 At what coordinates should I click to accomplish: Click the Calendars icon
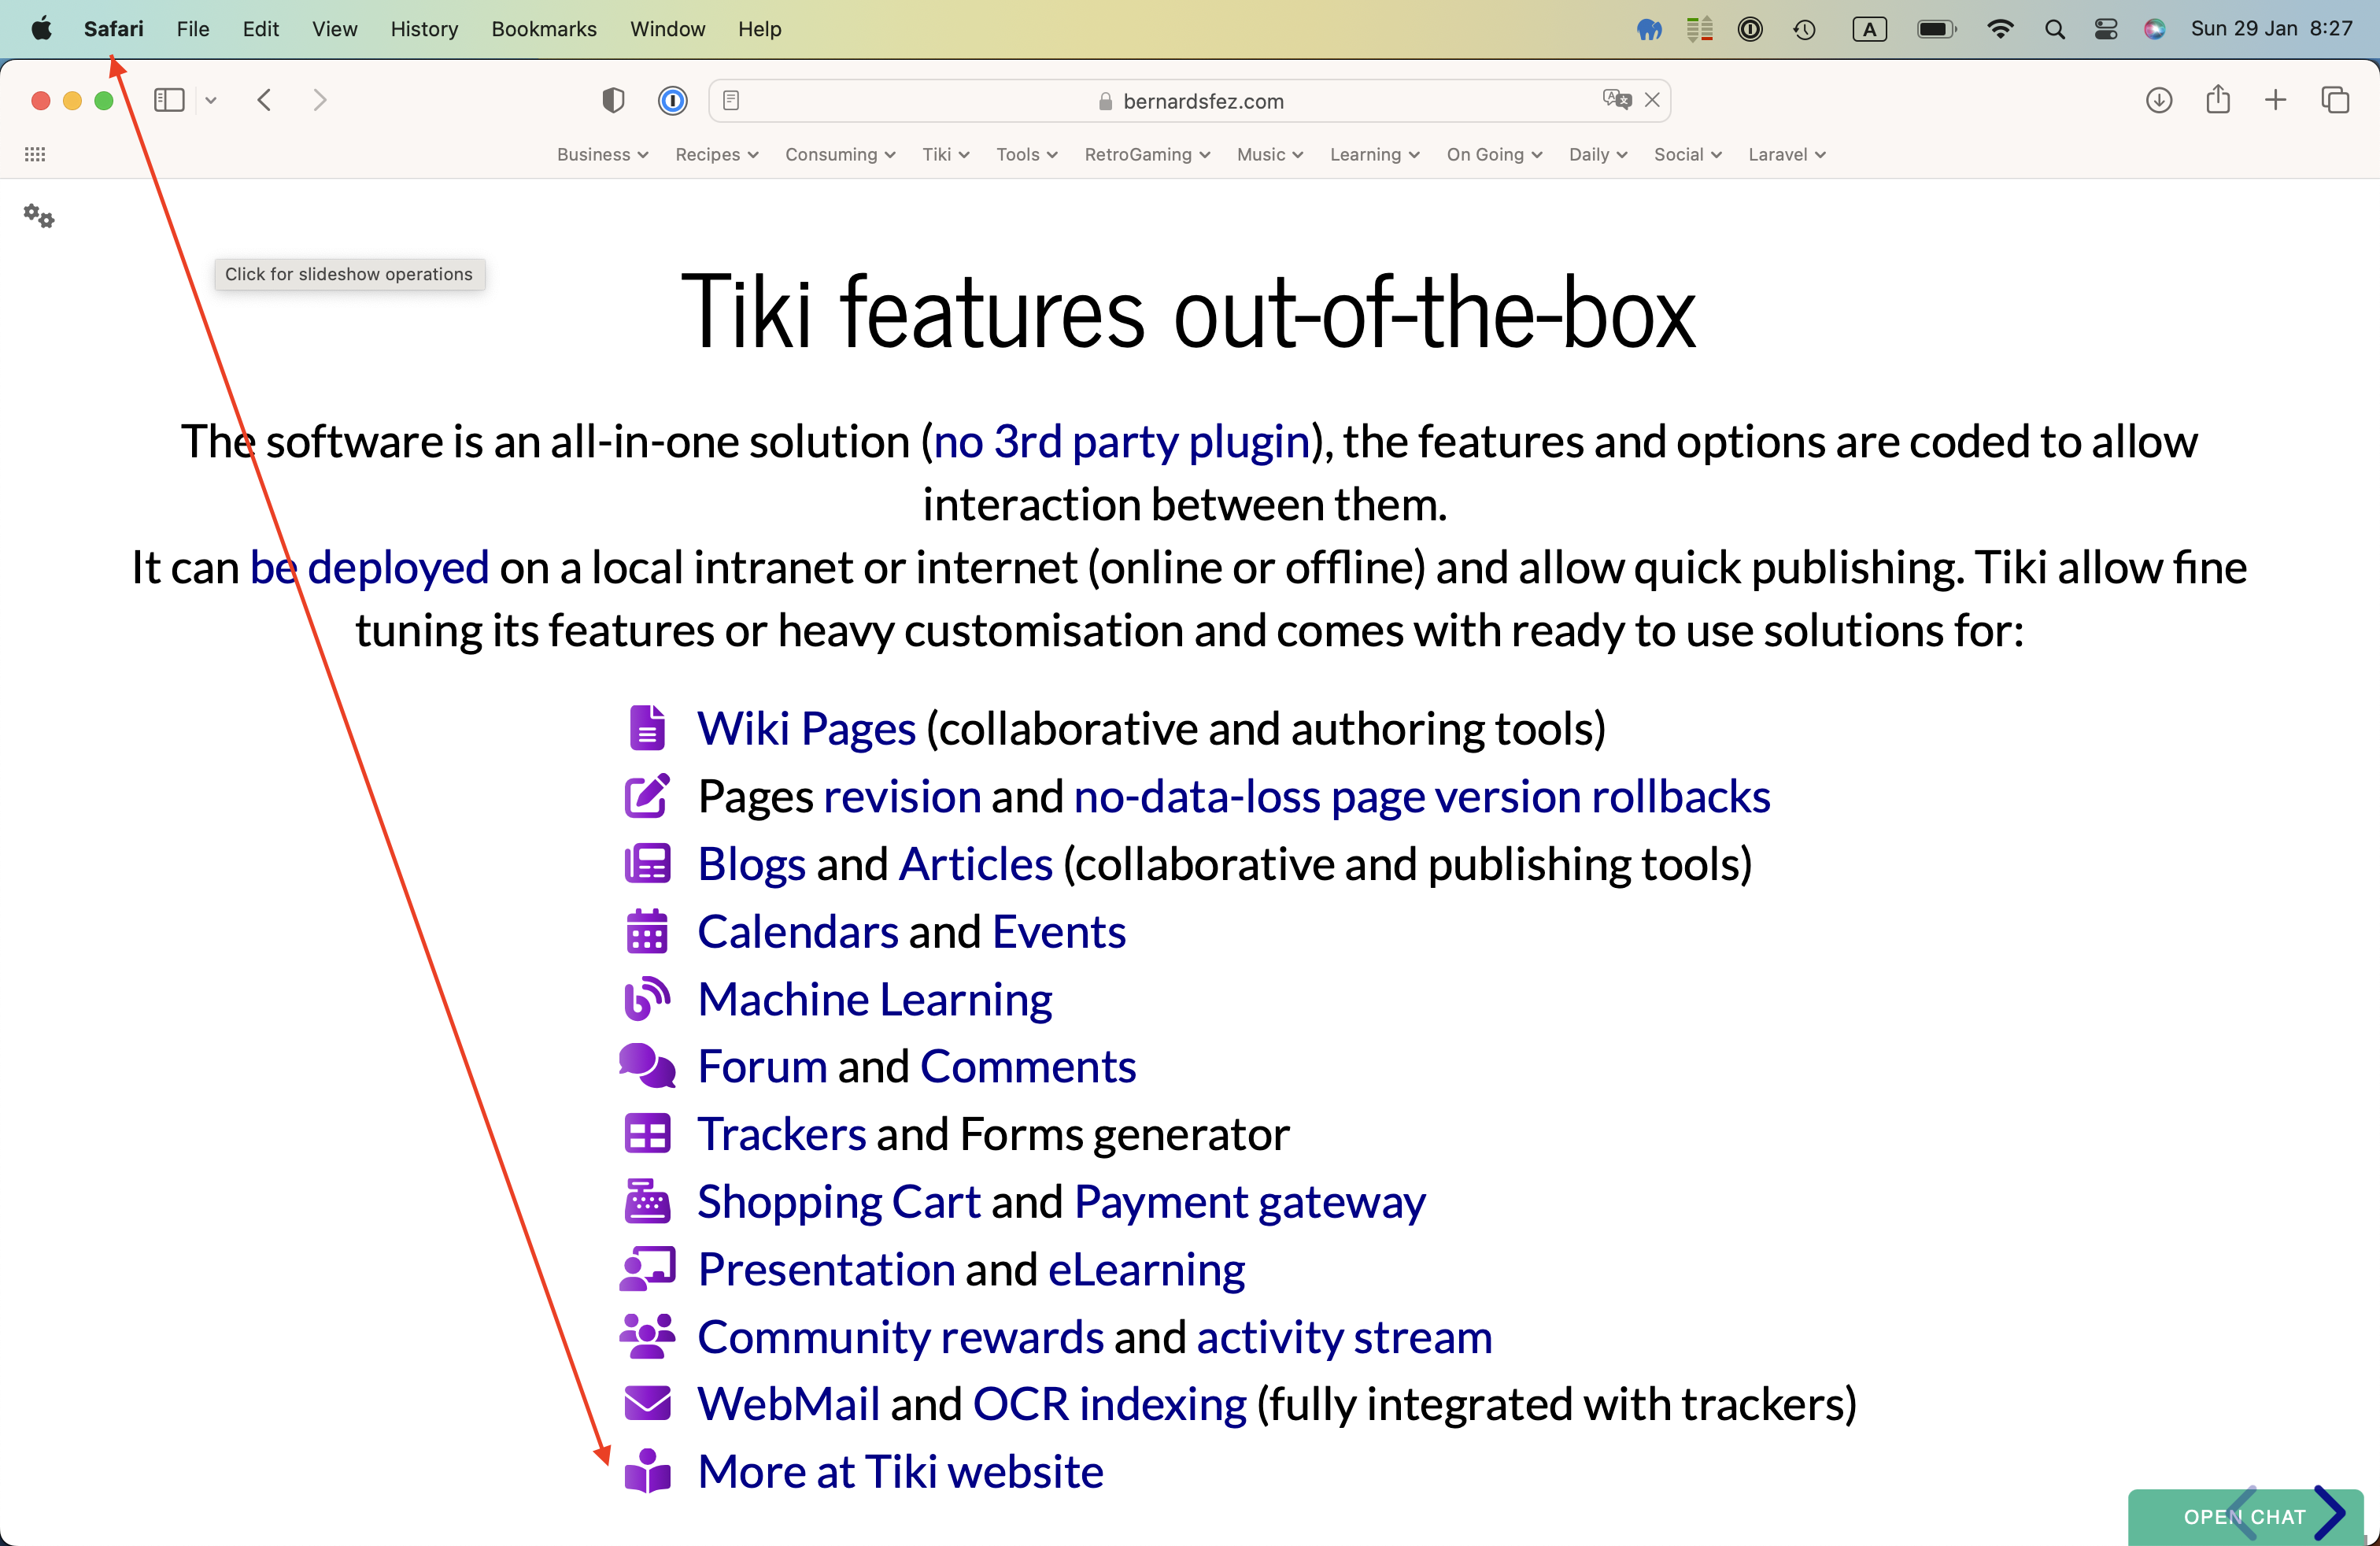pos(647,931)
